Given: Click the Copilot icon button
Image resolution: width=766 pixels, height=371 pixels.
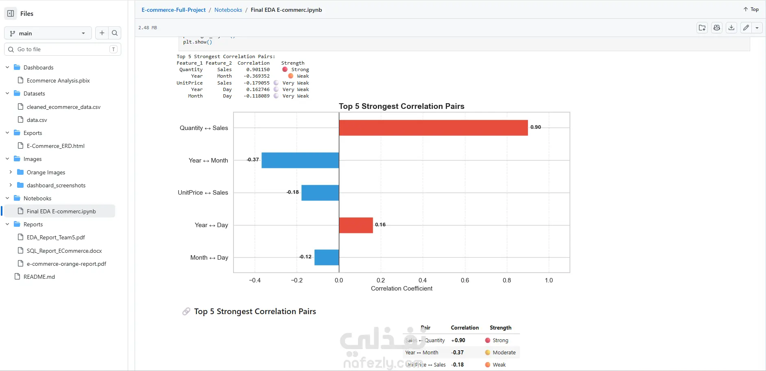Looking at the screenshot, I should tap(717, 28).
